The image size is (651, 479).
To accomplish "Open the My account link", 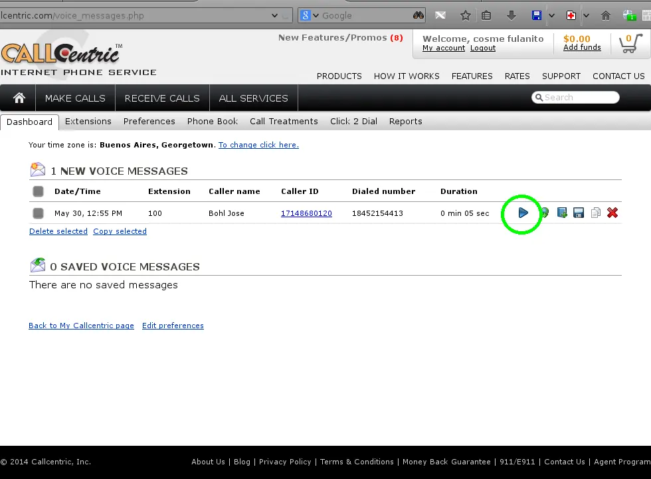I will point(444,48).
